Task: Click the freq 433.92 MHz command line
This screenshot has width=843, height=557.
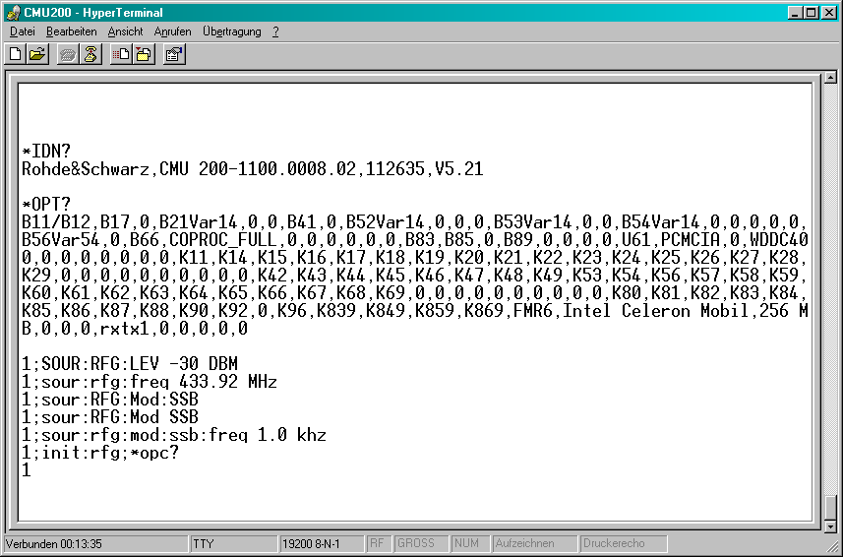Action: pyautogui.click(x=150, y=382)
